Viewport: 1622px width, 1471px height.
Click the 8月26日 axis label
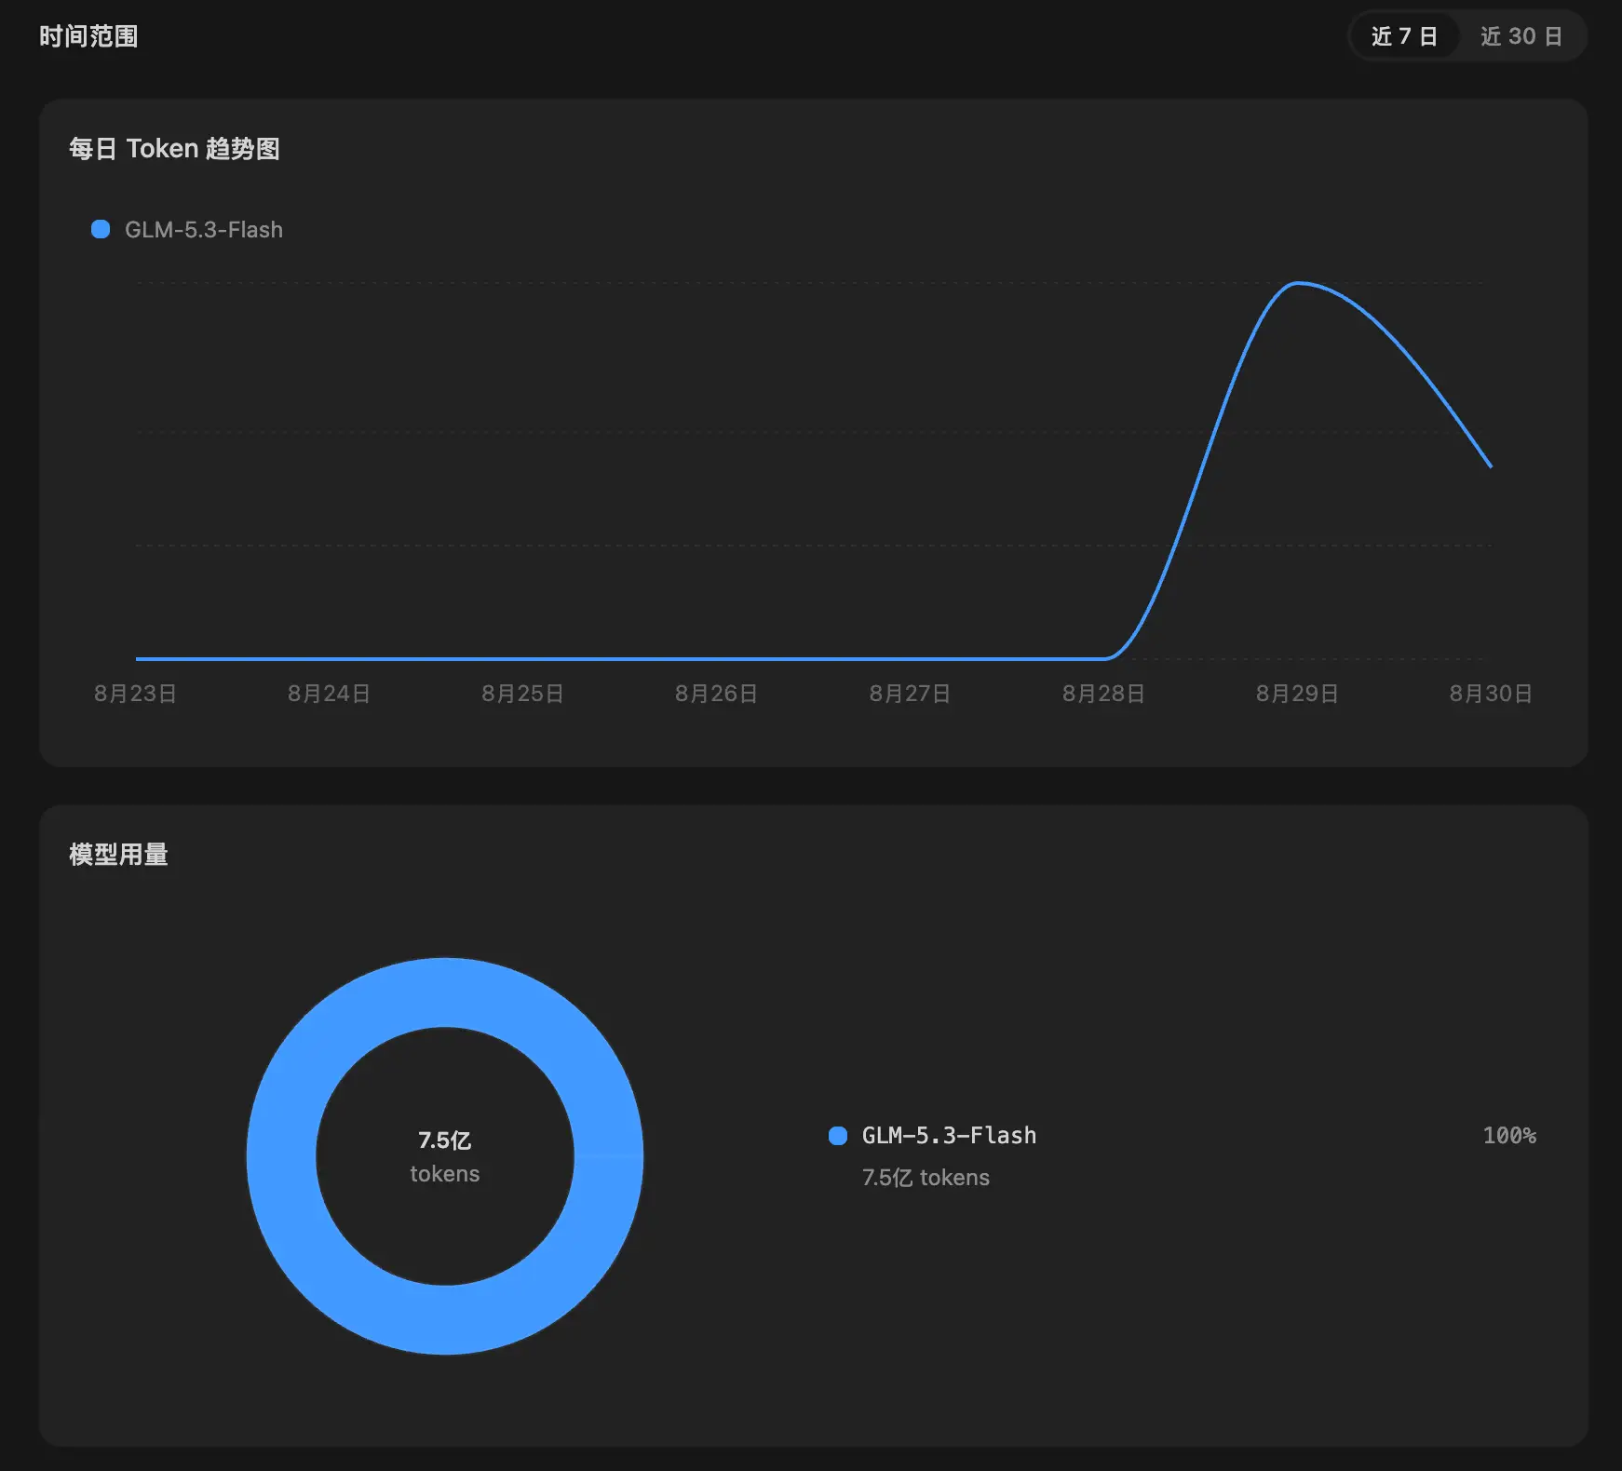[716, 694]
